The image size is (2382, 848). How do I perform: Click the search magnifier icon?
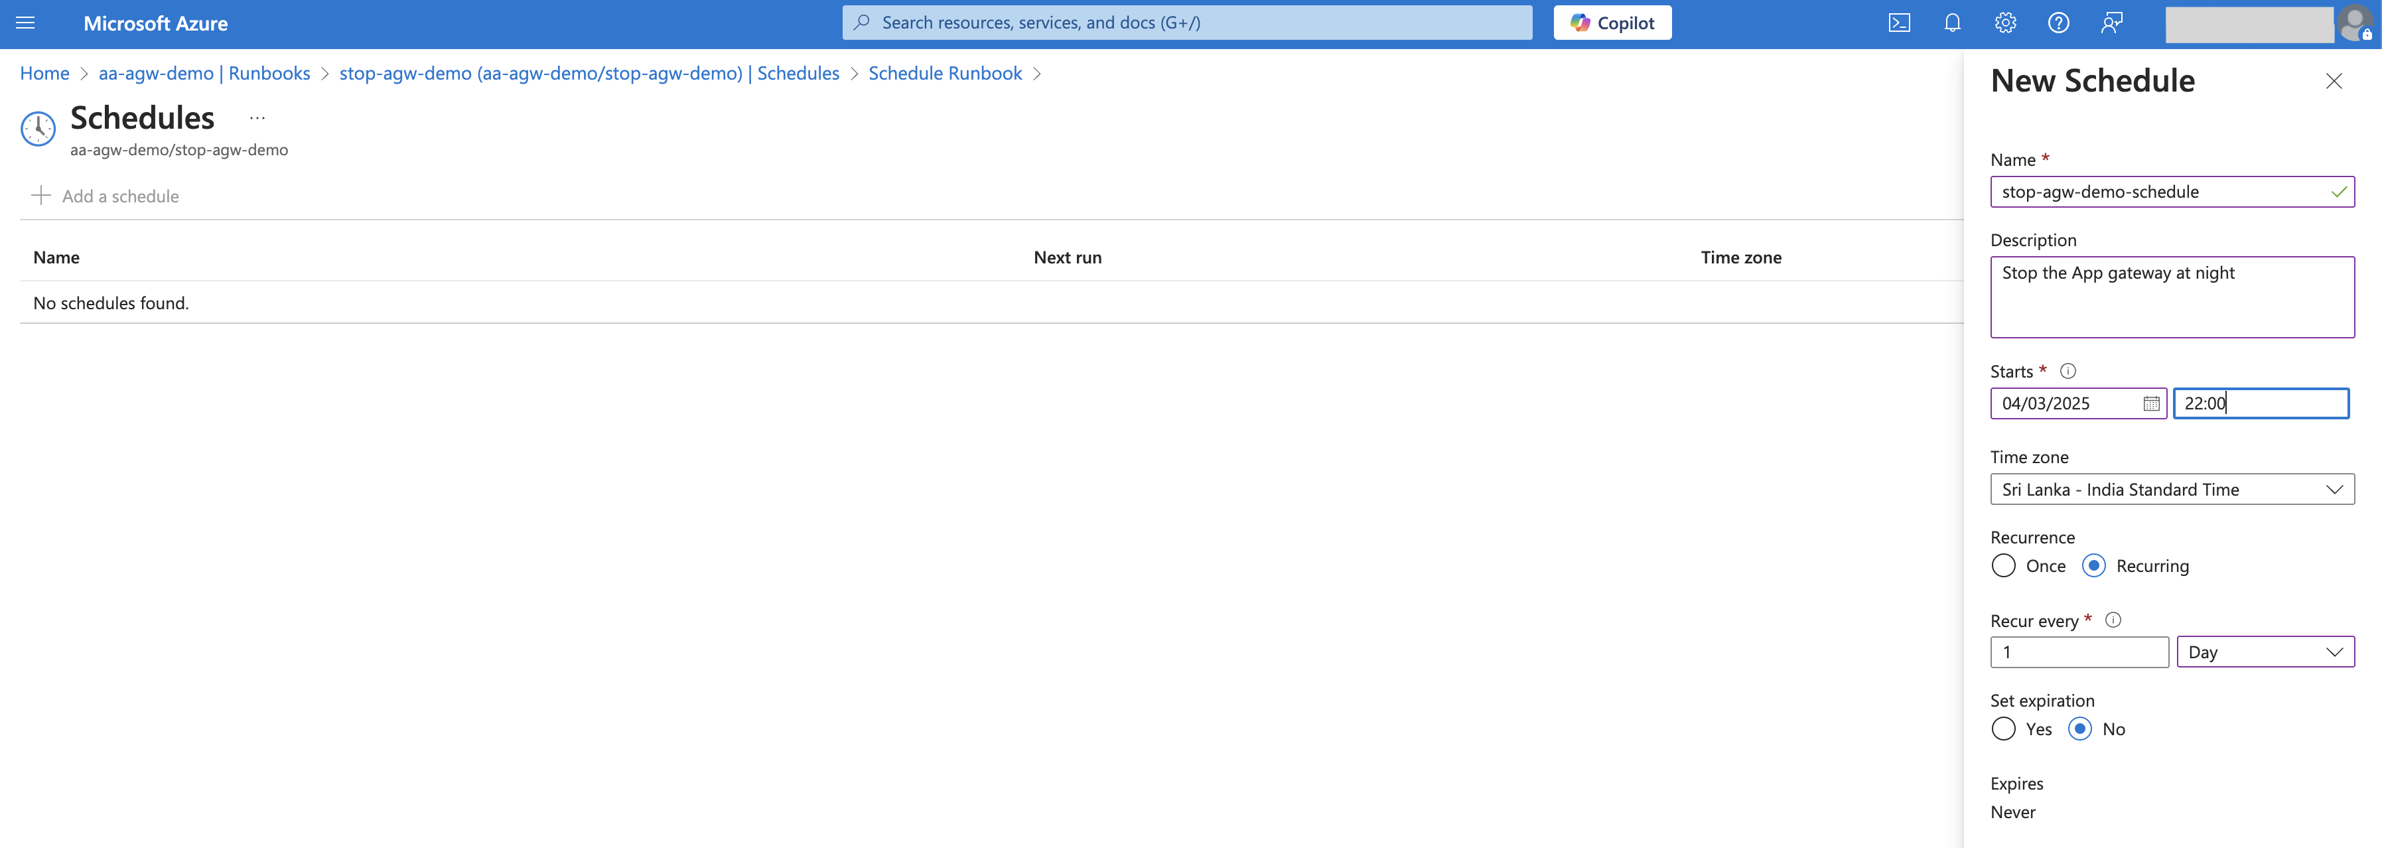(x=862, y=22)
